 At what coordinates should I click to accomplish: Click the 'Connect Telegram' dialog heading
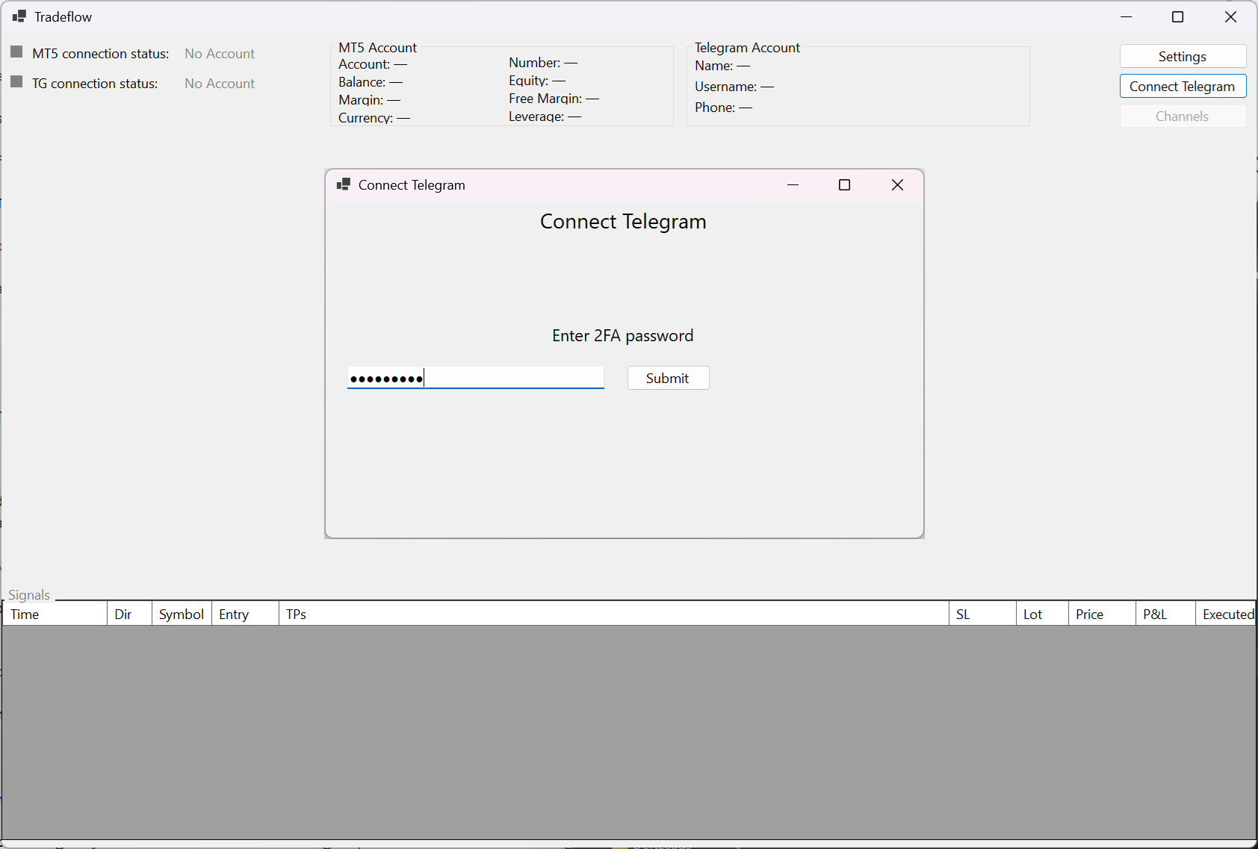coord(623,222)
